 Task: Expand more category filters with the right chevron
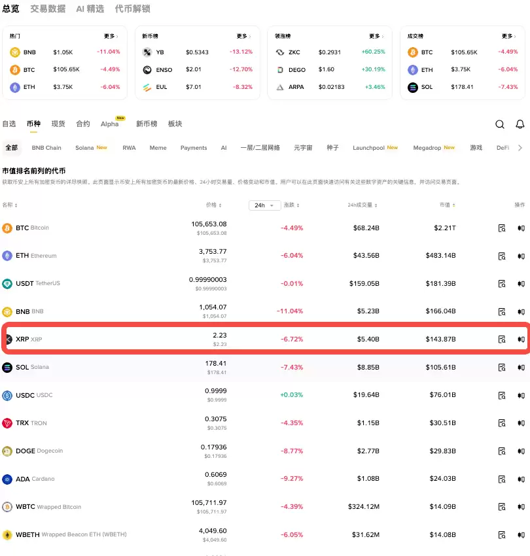[520, 148]
